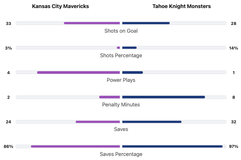This screenshot has width=241, height=160.
Task: Click the purple Saves bar
Action: coord(98,122)
